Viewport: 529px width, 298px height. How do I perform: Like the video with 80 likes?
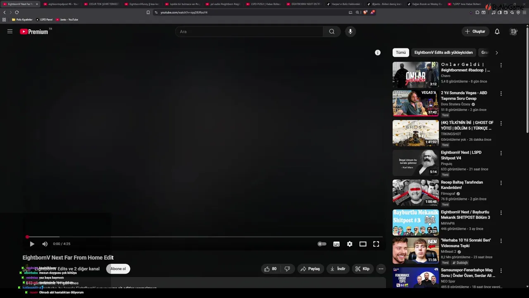[x=270, y=269]
